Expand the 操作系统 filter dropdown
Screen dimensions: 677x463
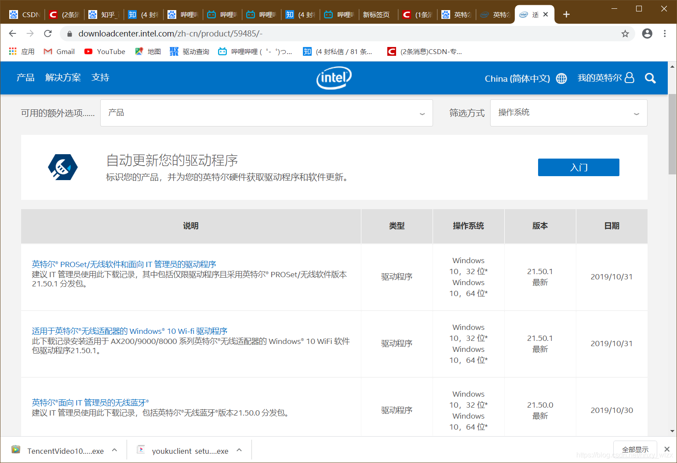pyautogui.click(x=568, y=113)
